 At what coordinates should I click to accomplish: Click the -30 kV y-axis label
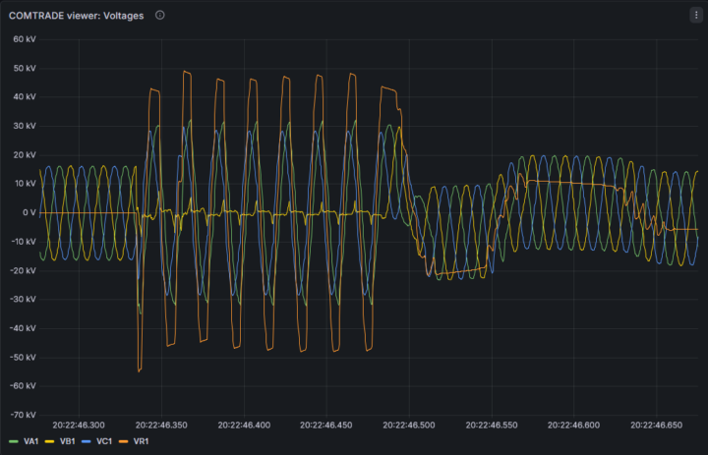pyautogui.click(x=23, y=299)
